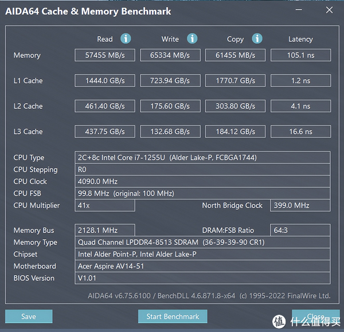Select L2 Cache latency 4.1 ns
Viewport: 344px width, 332px height.
coord(300,106)
